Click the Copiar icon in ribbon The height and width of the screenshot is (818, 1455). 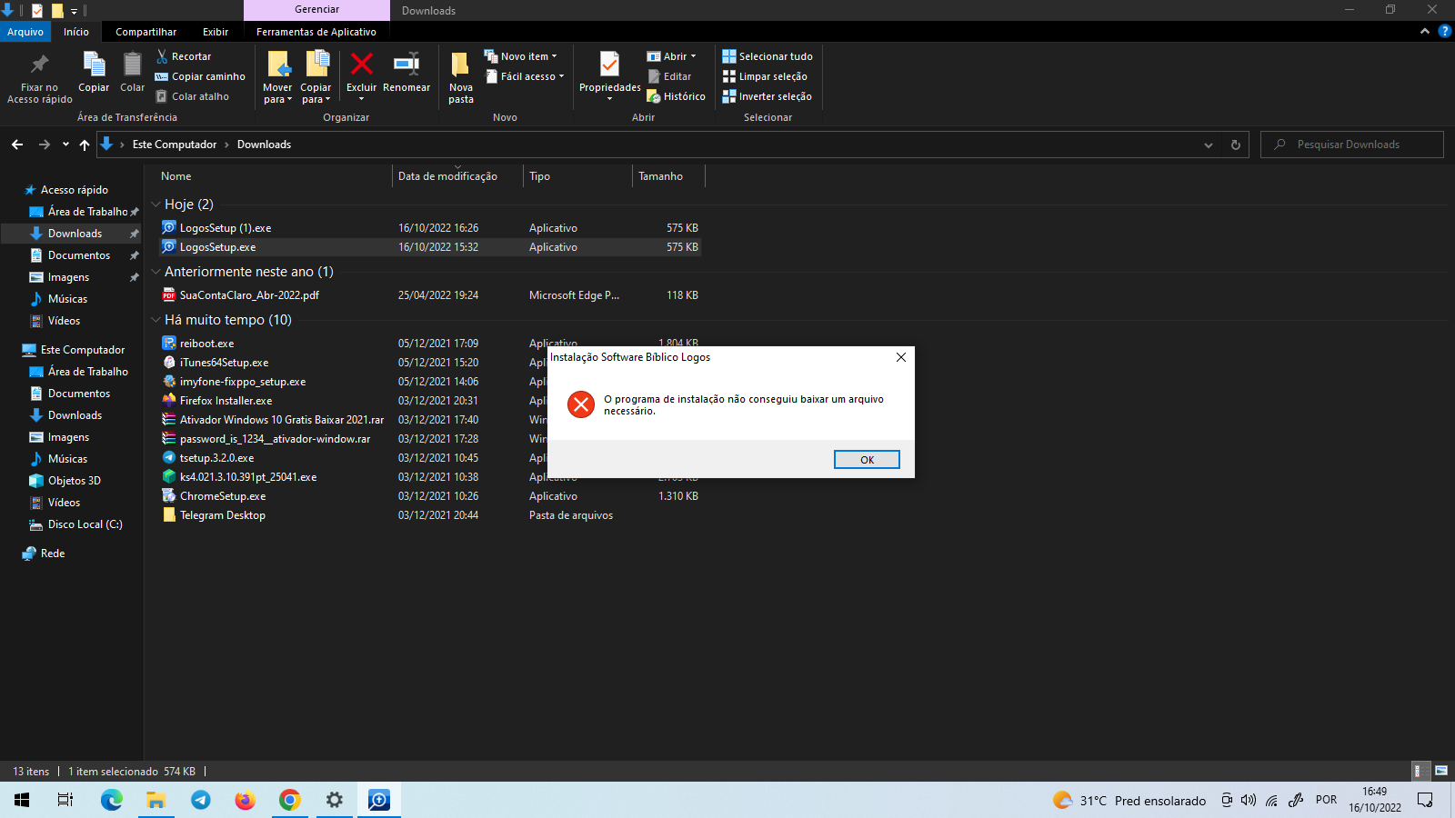click(94, 65)
